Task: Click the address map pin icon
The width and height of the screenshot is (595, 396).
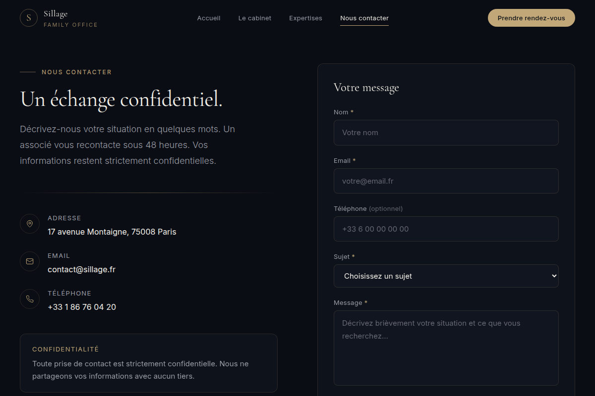Action: (x=30, y=224)
